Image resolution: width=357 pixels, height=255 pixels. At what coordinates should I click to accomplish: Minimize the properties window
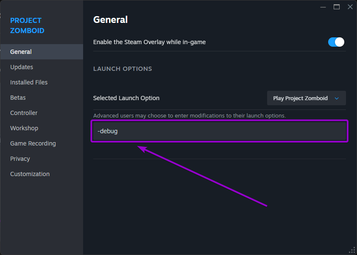point(323,7)
